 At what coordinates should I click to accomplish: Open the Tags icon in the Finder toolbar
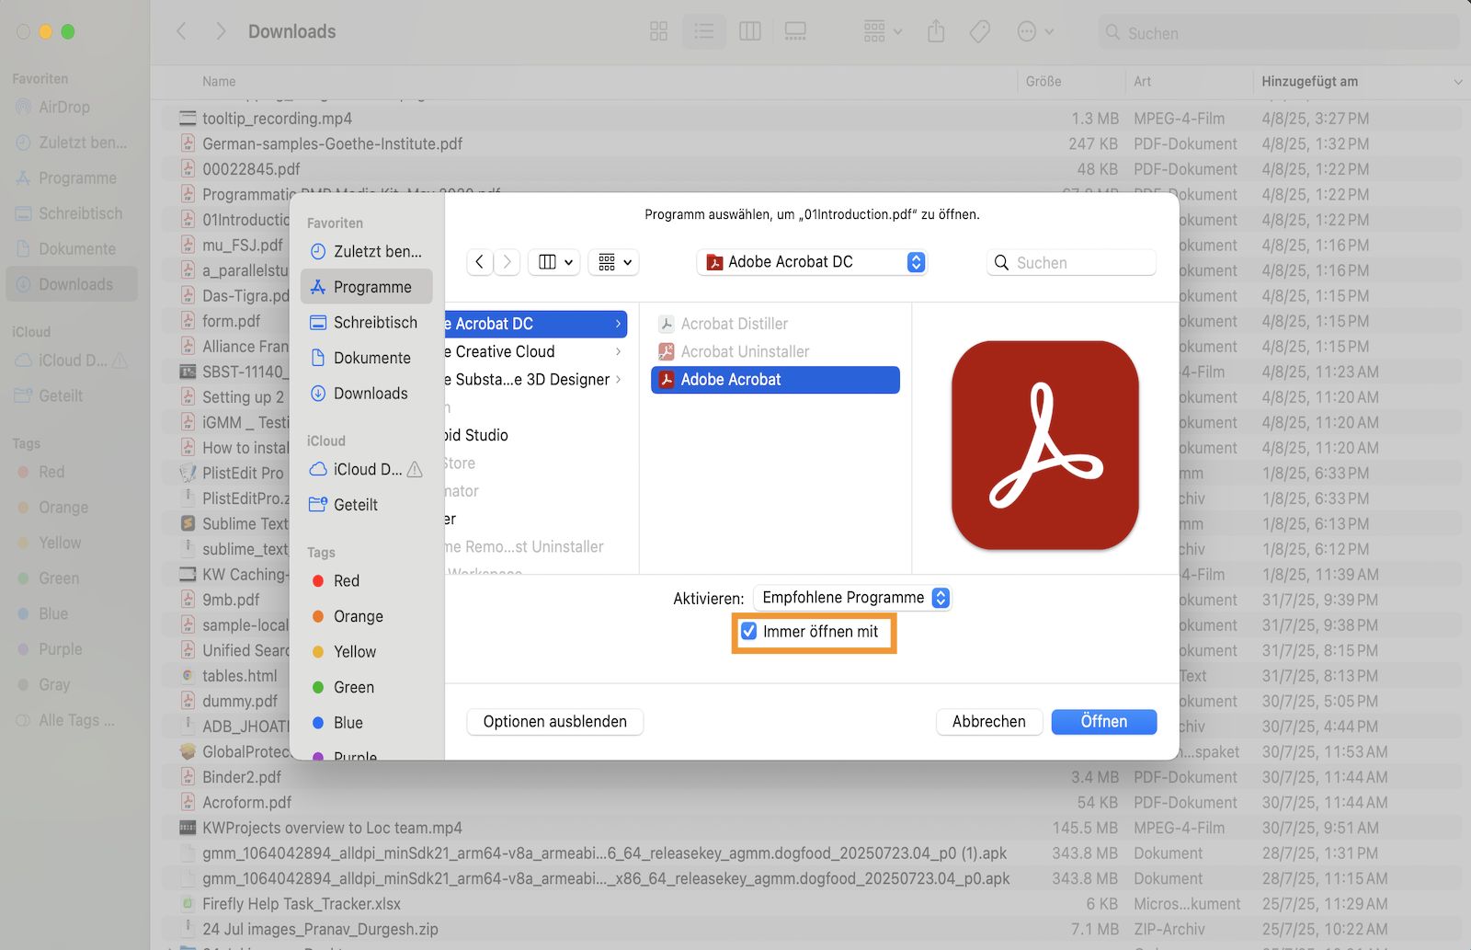pos(979,31)
